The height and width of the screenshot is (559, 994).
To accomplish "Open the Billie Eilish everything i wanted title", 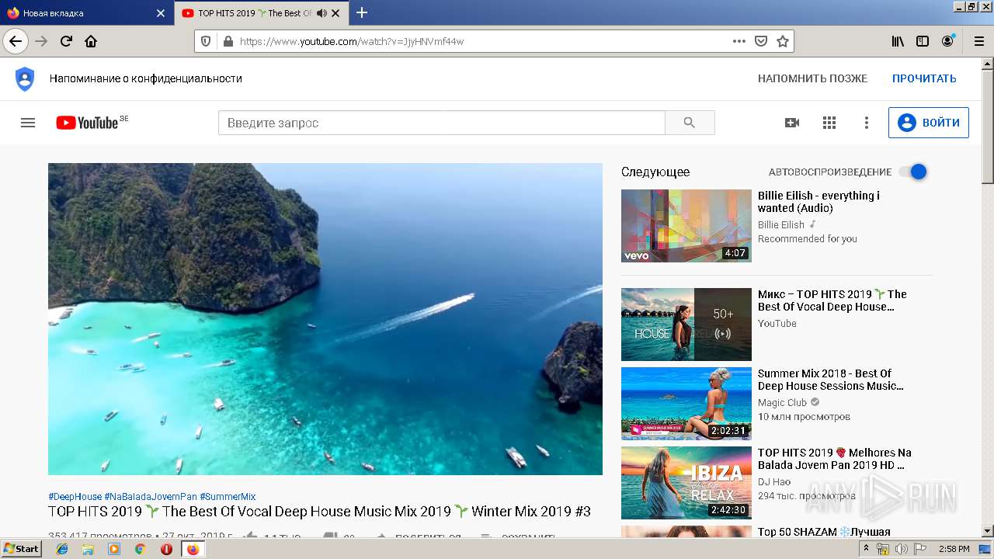I will tap(818, 202).
